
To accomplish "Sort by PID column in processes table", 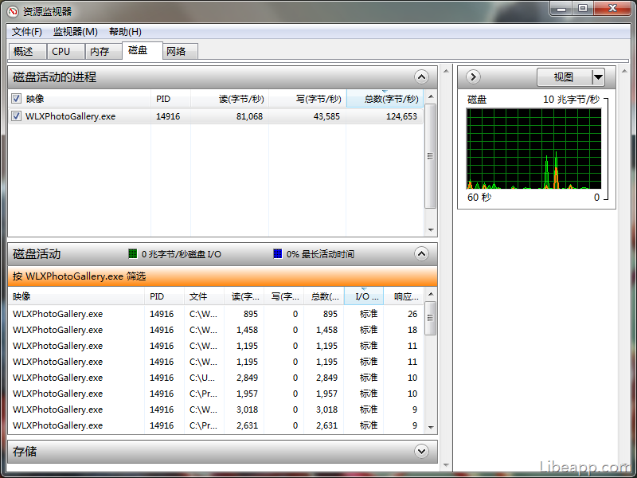I will click(x=170, y=99).
